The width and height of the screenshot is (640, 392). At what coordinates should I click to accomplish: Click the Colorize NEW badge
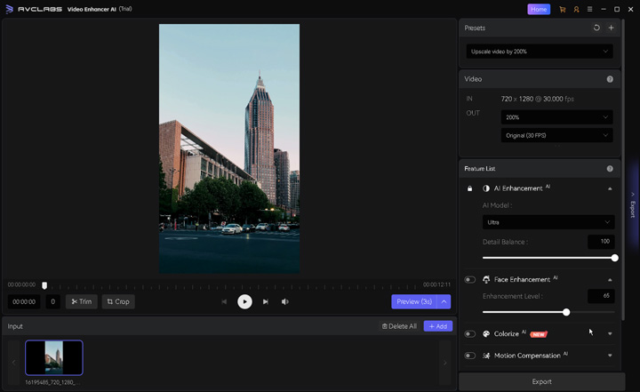point(539,334)
